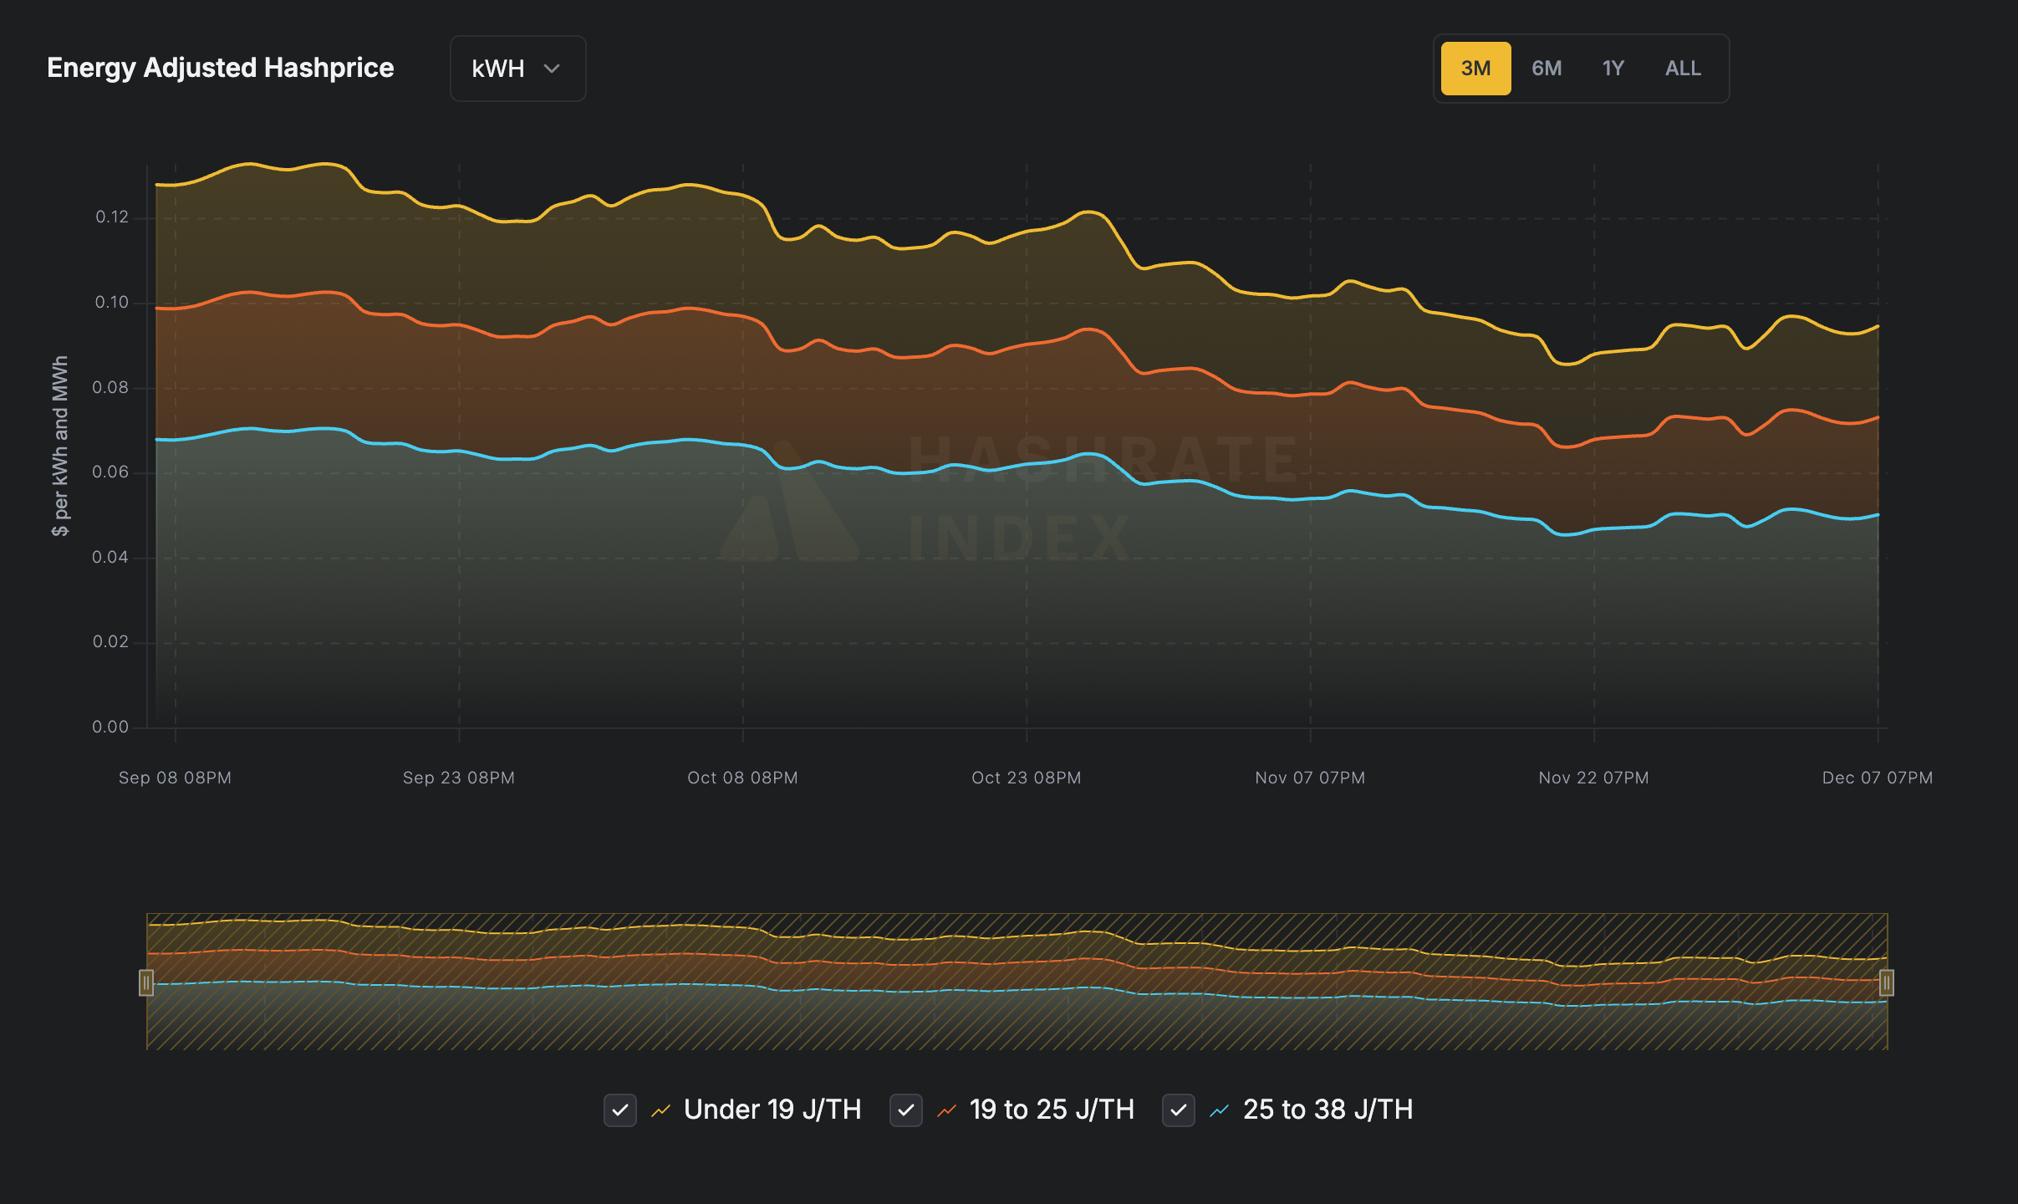Screen dimensions: 2018x1204
Task: Toggle the 19 to 25 J/TH checkbox
Action: click(905, 1110)
